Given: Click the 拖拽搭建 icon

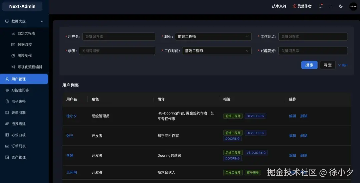Looking at the screenshot, I should (7, 124).
